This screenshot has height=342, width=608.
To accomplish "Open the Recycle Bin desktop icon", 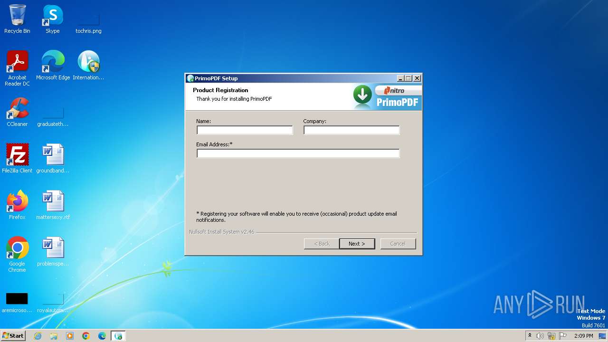I will click(x=17, y=19).
